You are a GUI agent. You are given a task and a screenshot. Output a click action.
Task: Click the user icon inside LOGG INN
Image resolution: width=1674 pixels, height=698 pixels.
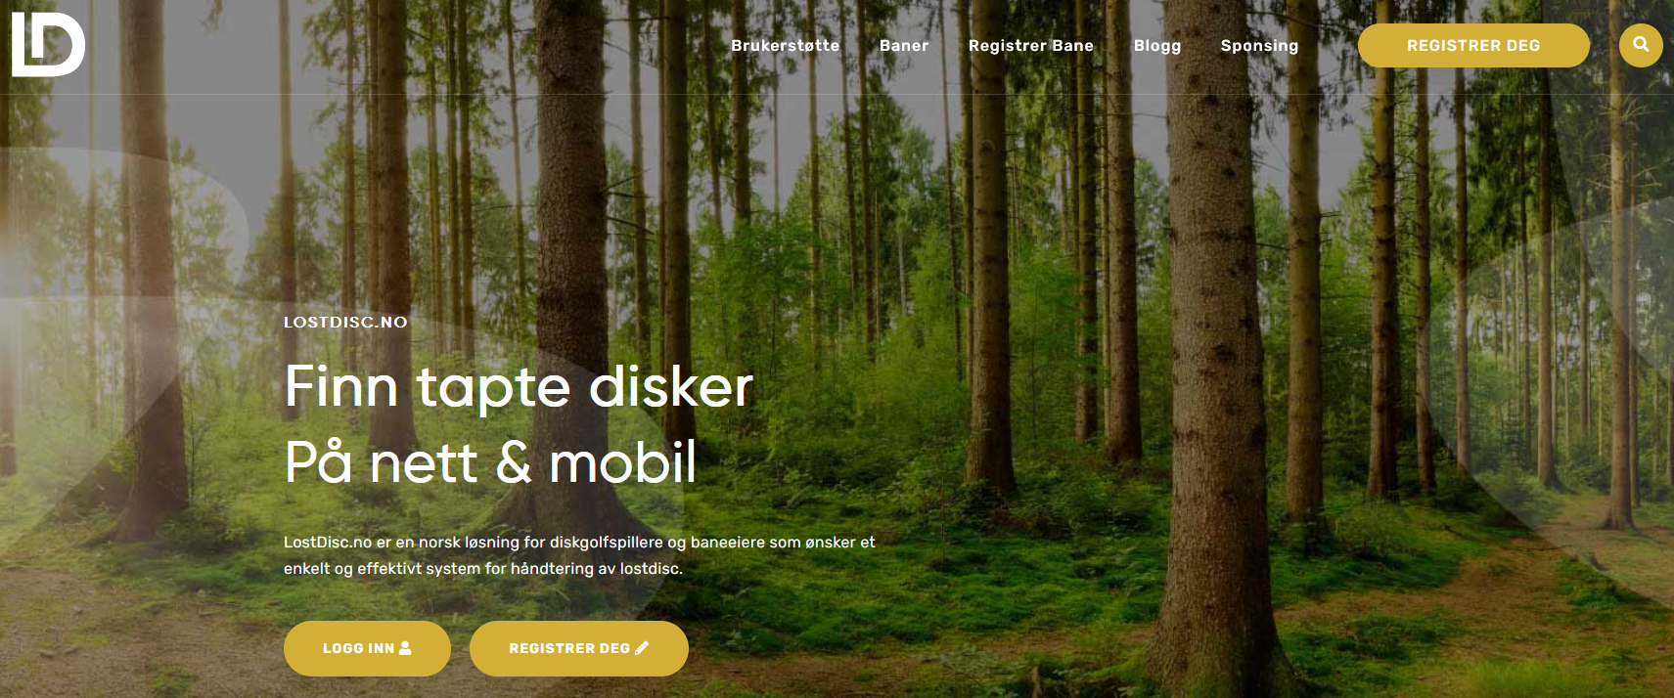406,648
